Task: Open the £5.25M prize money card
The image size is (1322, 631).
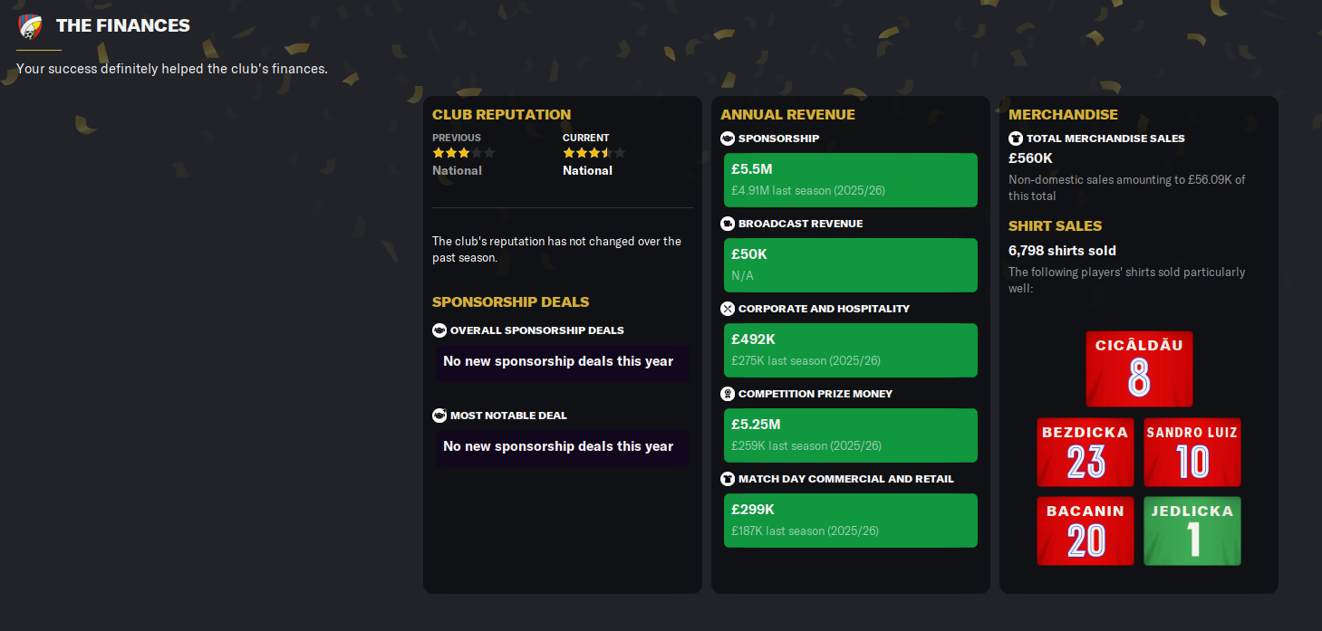Action: coord(851,435)
